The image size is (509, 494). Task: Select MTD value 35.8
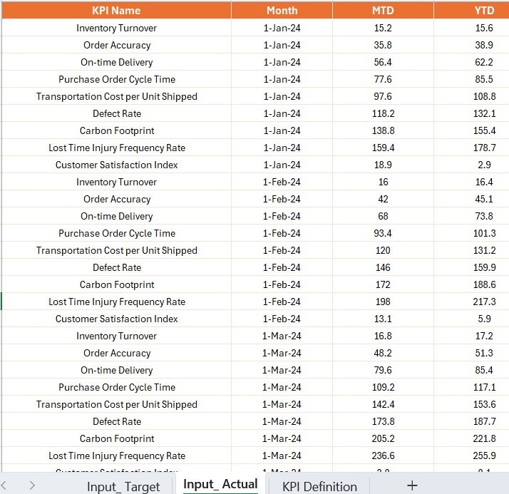(x=383, y=45)
